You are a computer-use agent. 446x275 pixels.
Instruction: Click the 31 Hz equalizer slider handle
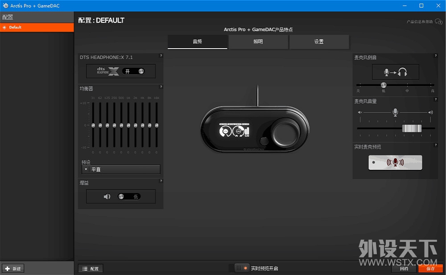(93, 125)
